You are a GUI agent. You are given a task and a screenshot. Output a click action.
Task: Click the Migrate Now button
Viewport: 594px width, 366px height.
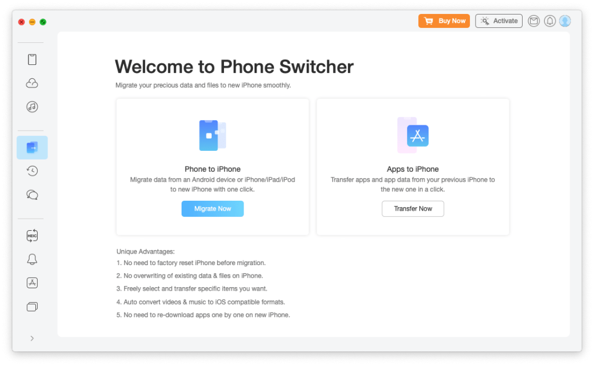click(x=212, y=209)
